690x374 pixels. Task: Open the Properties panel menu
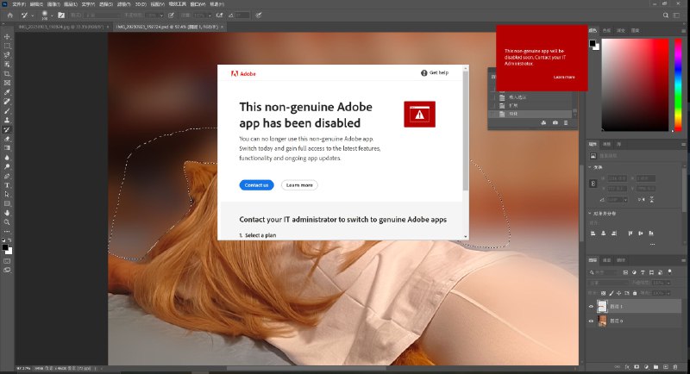click(x=683, y=144)
